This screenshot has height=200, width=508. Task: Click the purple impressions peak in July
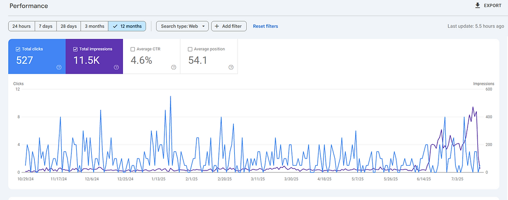tap(473, 107)
